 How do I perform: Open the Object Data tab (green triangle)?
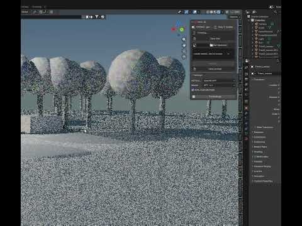[246, 133]
